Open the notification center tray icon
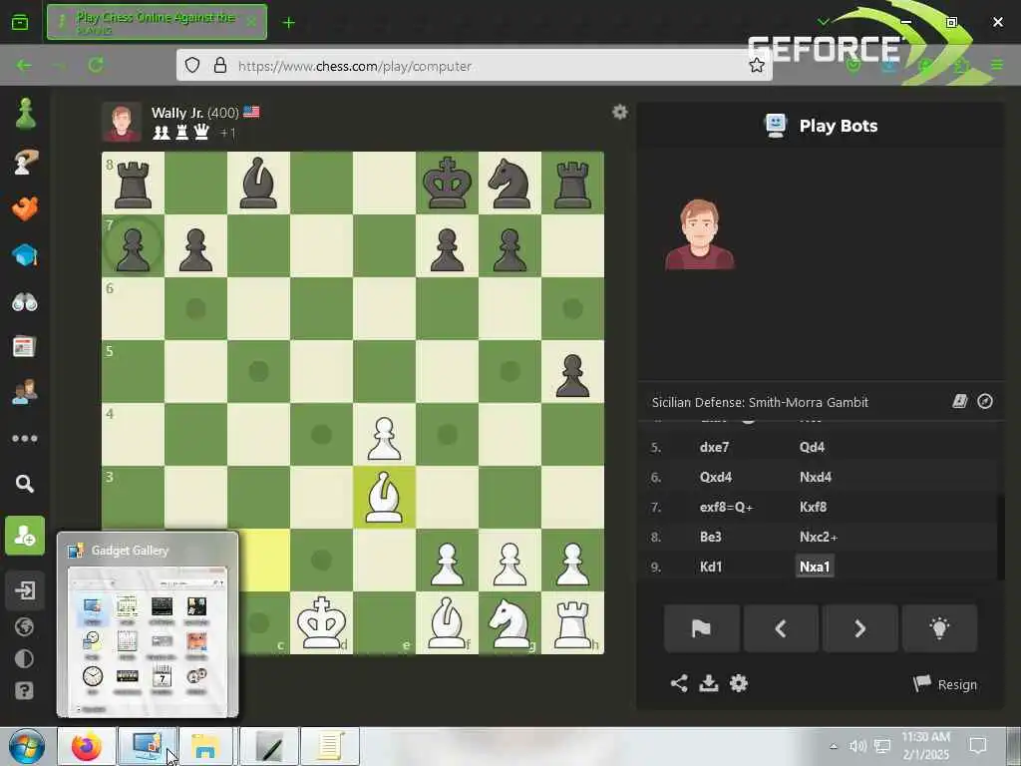This screenshot has height=766, width=1021. click(x=978, y=746)
